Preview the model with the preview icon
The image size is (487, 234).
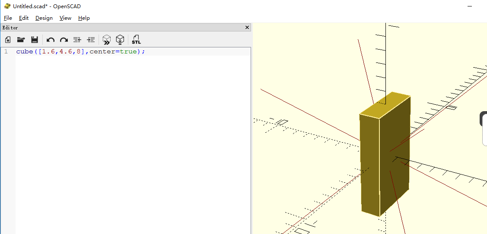coord(106,40)
